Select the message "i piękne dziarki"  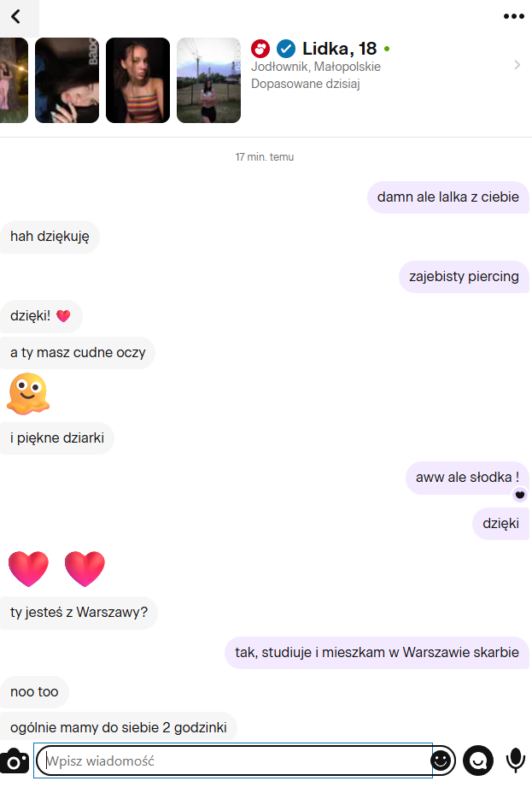pyautogui.click(x=57, y=438)
